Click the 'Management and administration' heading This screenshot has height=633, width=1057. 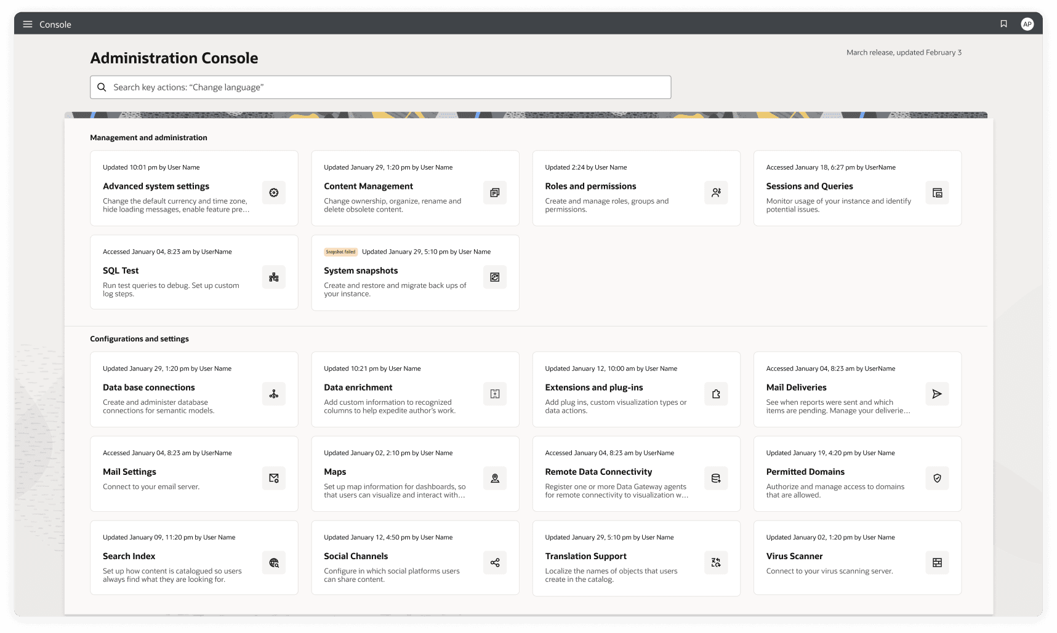[148, 138]
